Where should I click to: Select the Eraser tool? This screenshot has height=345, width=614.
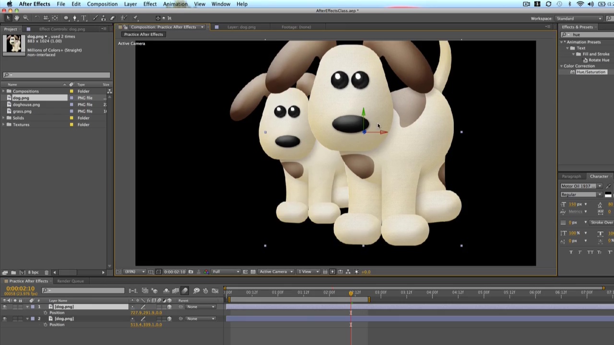pos(112,18)
